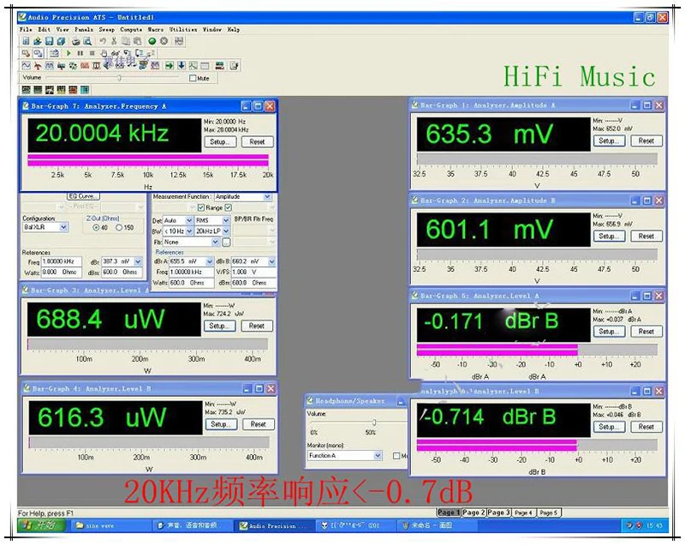Viewport: 685px width, 545px height.
Task: Click the last icon on the panels toolbar
Action: tap(234, 66)
